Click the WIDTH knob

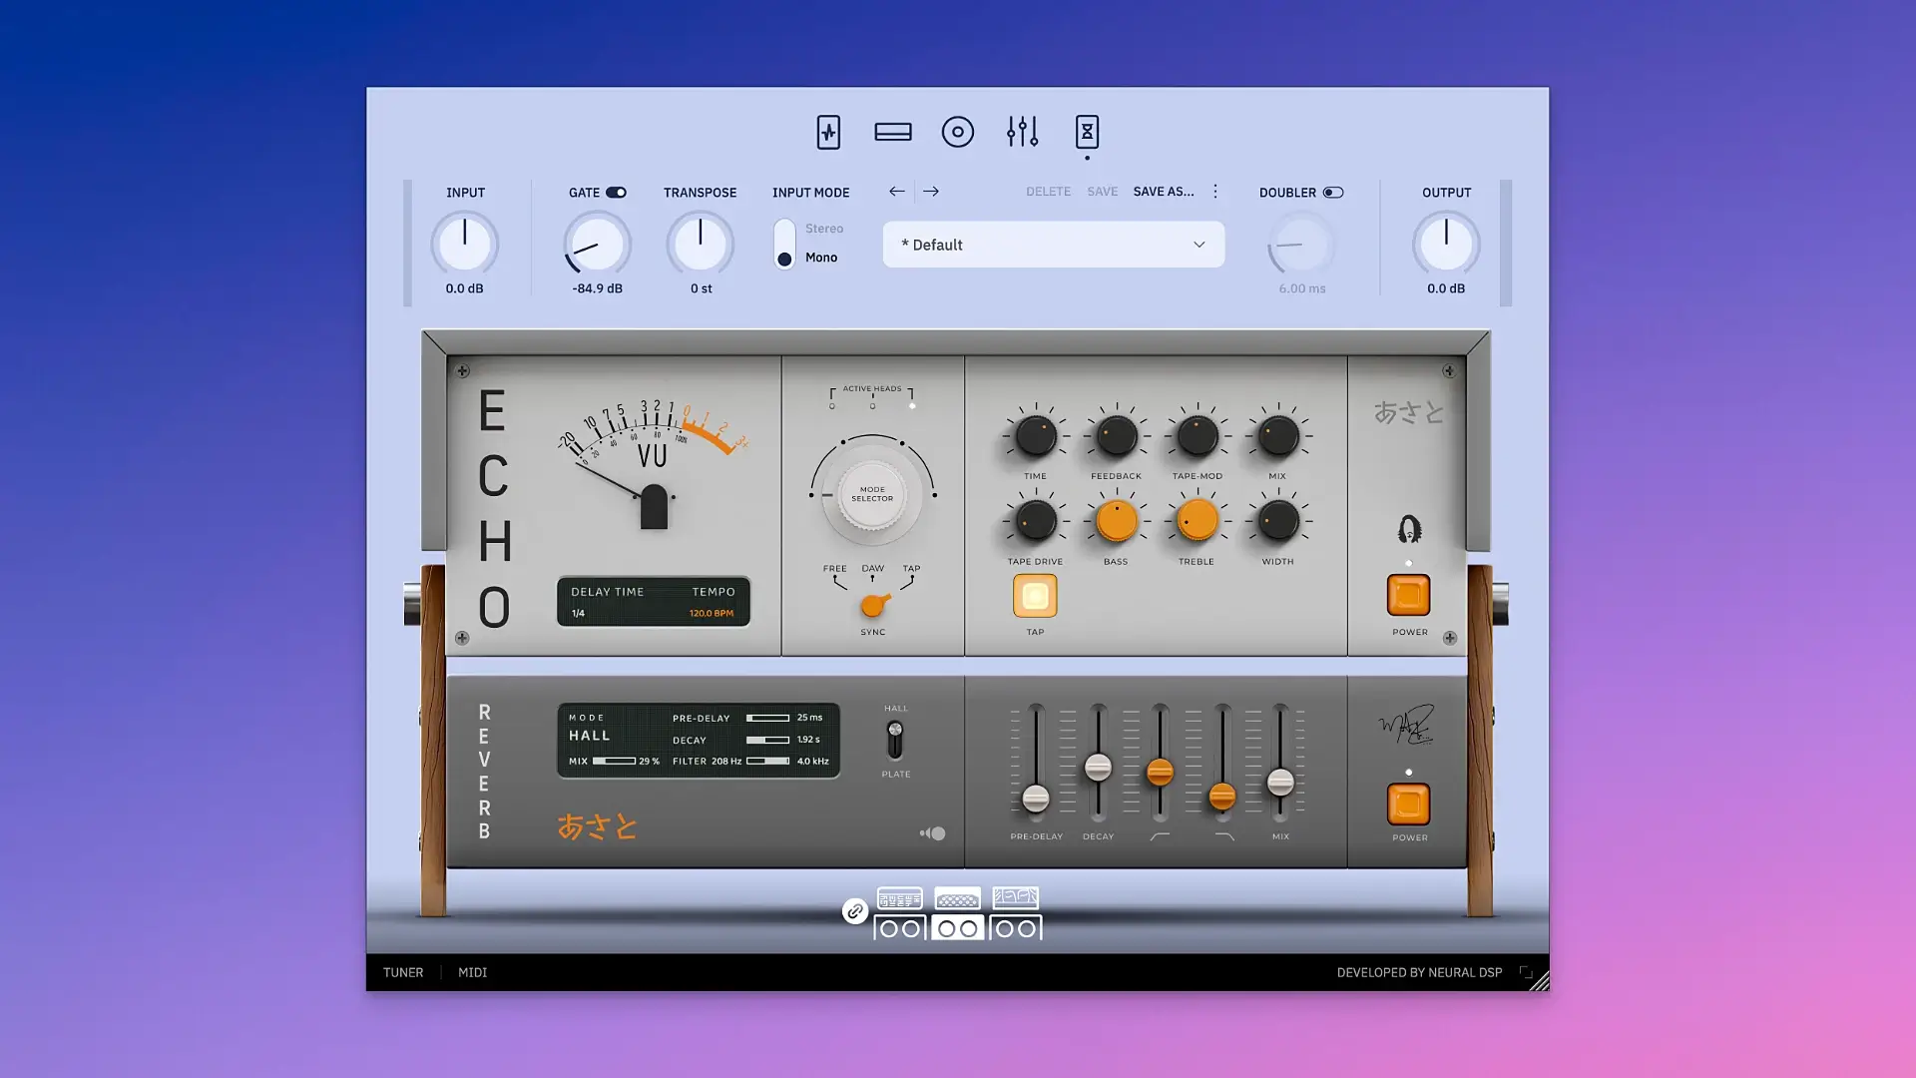(1278, 520)
